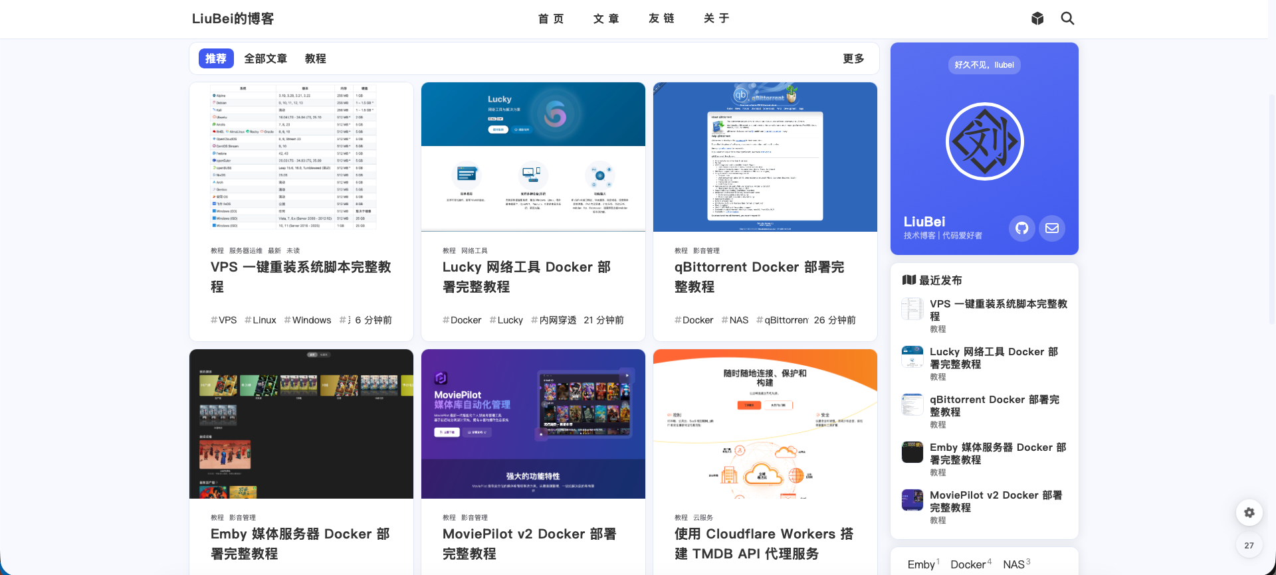Click #qBittorrent tag on third card

pos(782,320)
